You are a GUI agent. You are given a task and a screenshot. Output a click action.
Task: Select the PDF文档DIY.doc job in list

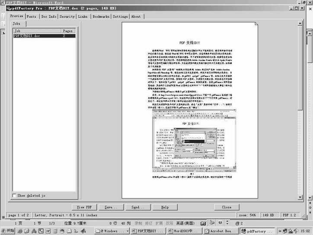(27, 36)
